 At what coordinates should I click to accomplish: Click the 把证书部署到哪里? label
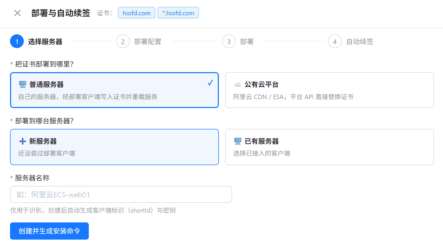point(44,64)
